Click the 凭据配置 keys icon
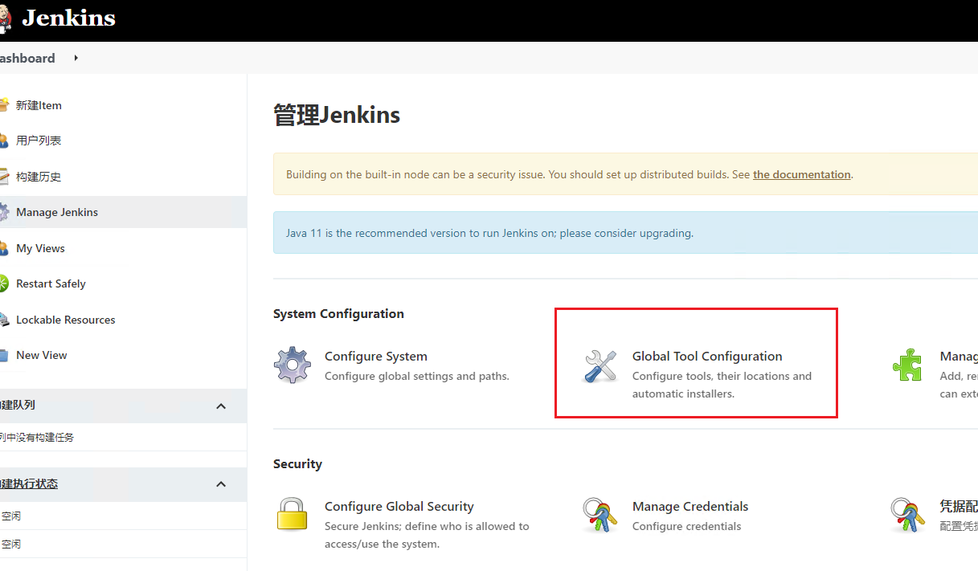 [x=908, y=515]
